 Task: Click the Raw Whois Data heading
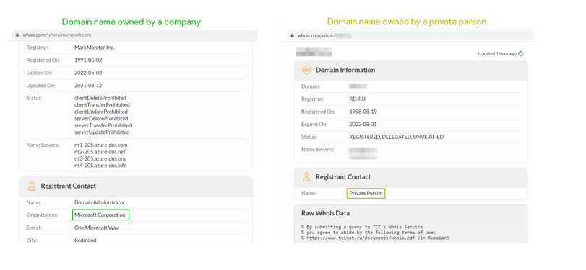[325, 213]
